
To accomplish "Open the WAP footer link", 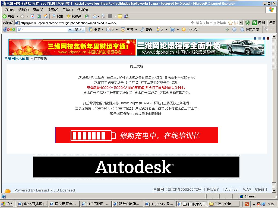I will tap(247, 189).
